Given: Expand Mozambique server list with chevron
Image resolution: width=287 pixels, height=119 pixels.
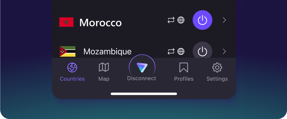Looking at the screenshot, I should [225, 52].
